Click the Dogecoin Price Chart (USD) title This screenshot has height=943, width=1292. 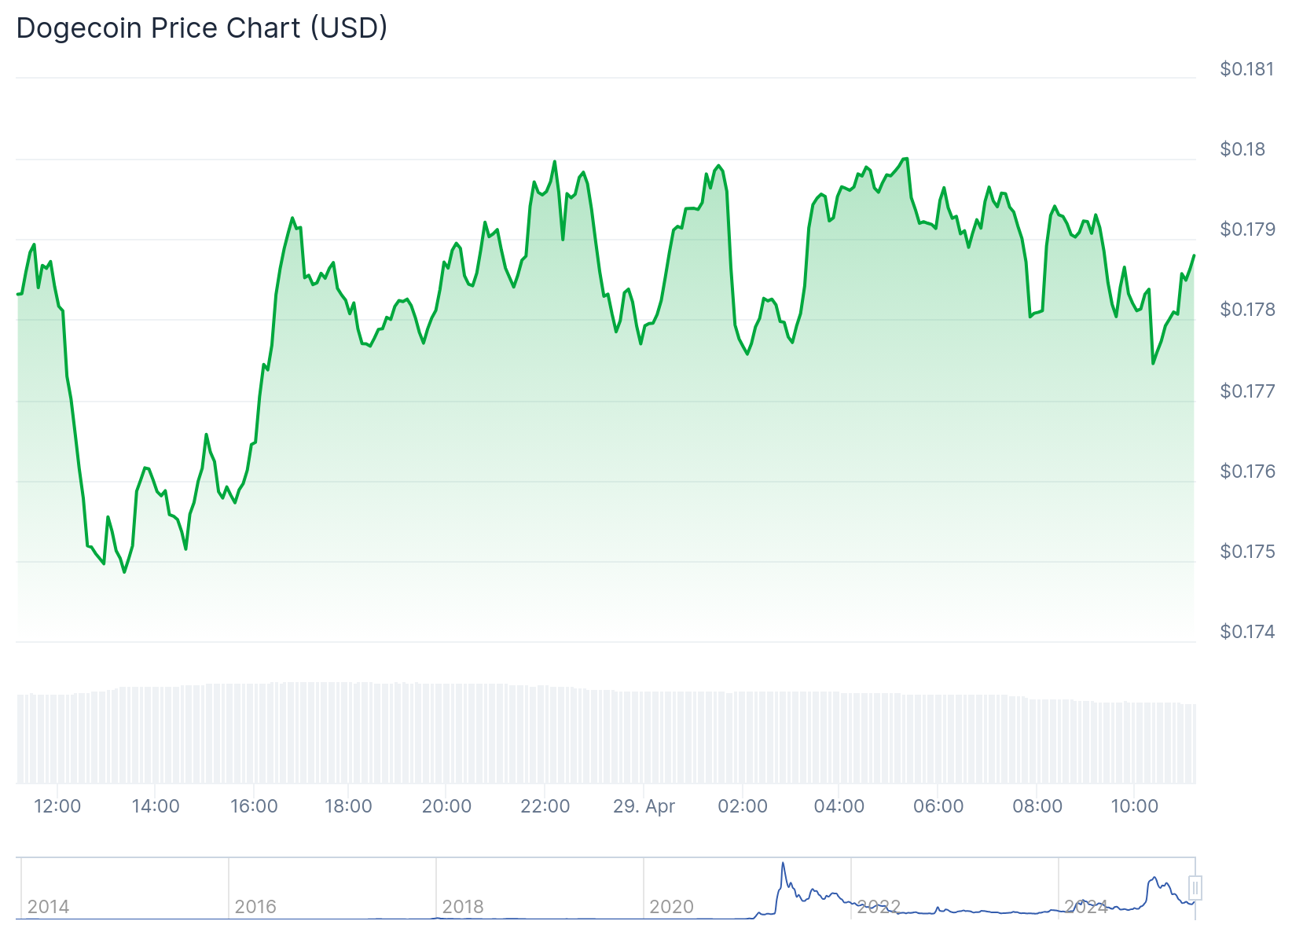coord(202,28)
